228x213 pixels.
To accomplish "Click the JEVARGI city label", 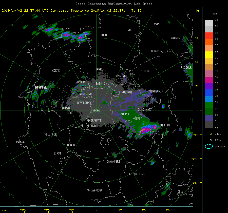I will click(156, 24).
